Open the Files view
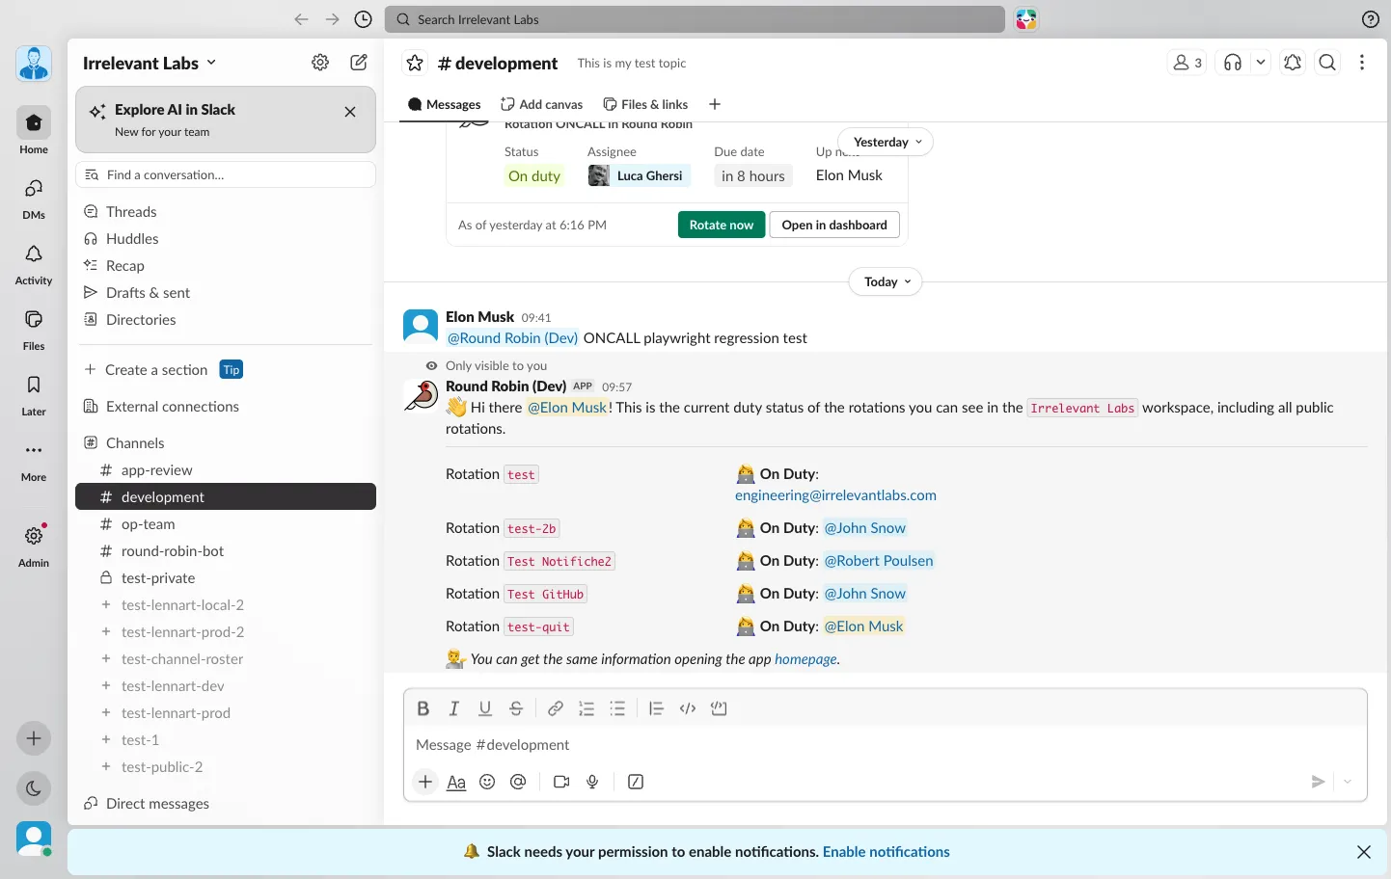The image size is (1391, 879). tap(34, 328)
